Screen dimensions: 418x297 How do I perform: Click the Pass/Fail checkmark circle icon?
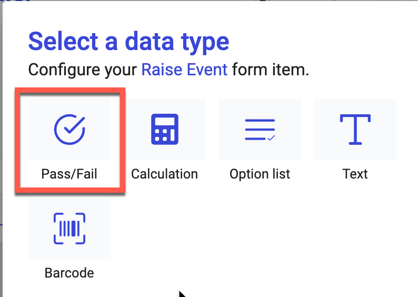click(69, 130)
